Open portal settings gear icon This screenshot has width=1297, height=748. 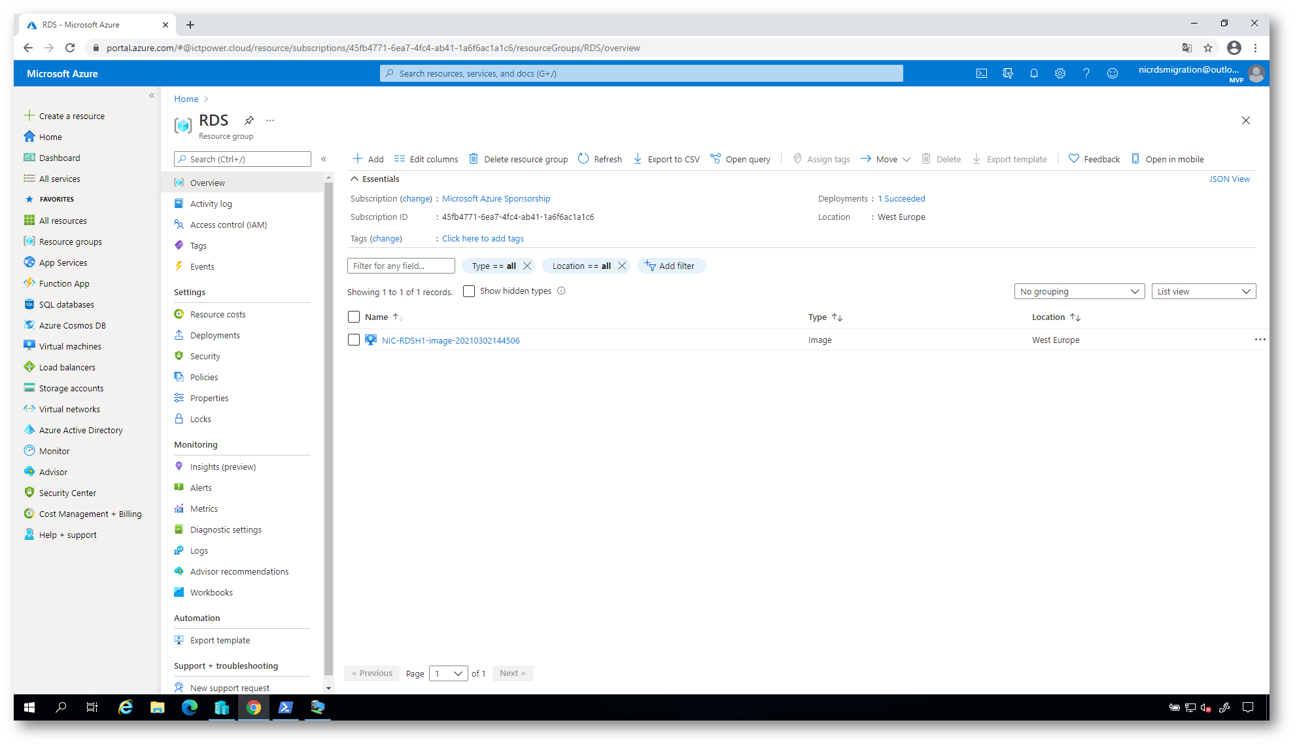tap(1060, 73)
